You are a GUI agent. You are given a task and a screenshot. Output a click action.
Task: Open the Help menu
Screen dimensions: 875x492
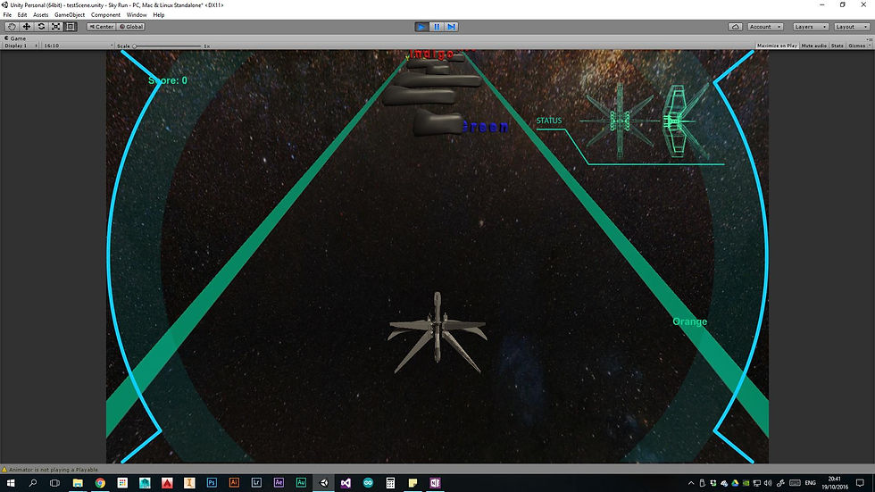point(159,15)
